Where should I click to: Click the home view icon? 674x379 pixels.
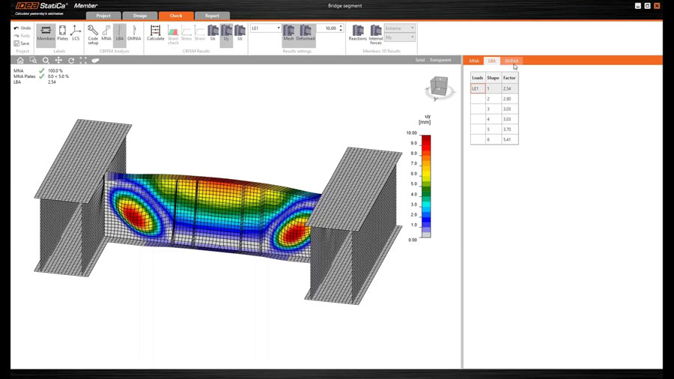coord(20,61)
